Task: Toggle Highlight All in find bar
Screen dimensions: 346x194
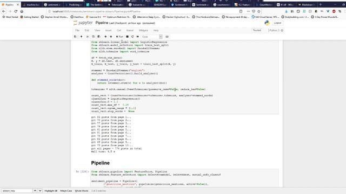Action: pyautogui.click(x=51, y=191)
